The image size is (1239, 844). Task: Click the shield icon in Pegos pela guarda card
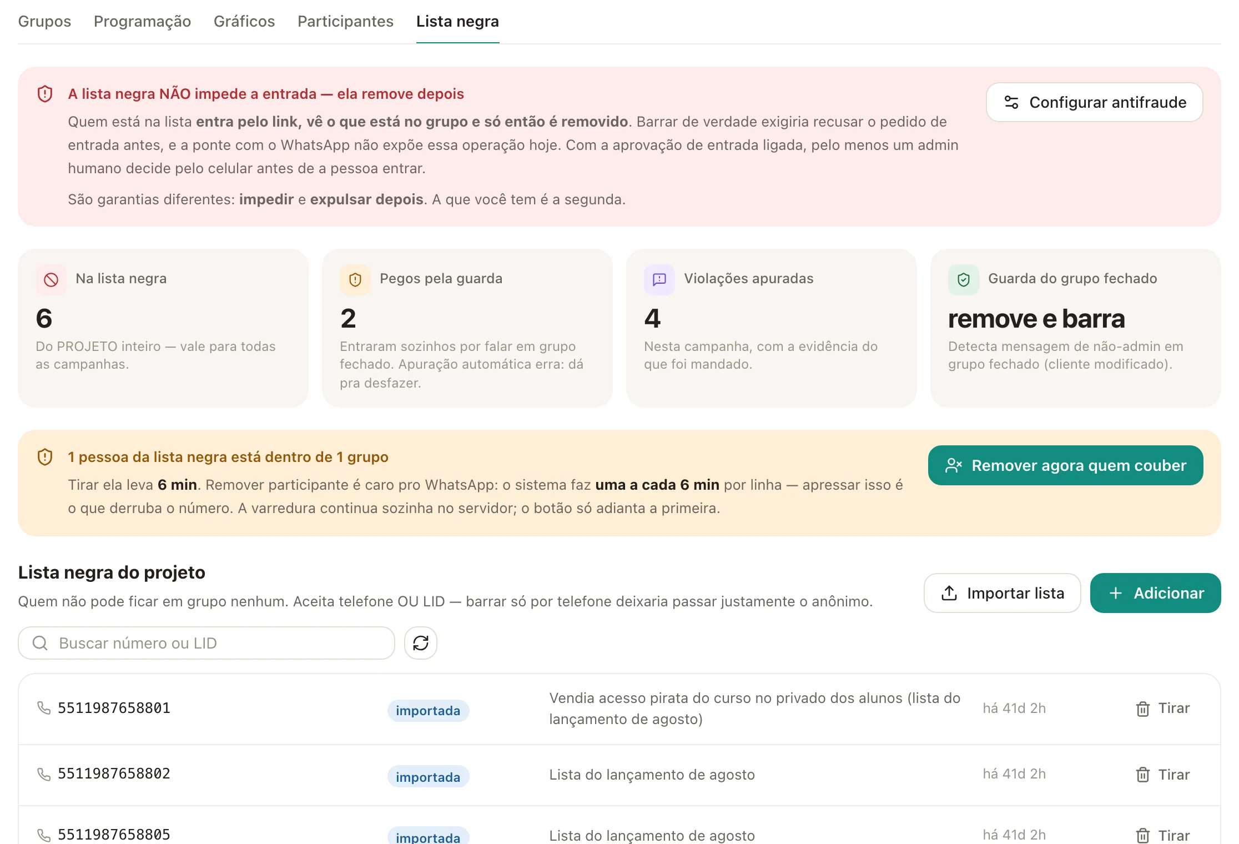pyautogui.click(x=355, y=279)
